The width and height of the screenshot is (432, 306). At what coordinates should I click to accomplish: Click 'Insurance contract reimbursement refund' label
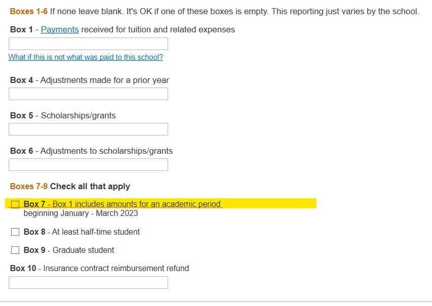tap(116, 269)
